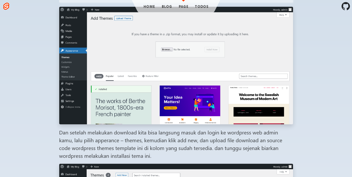
Task: Switch to the Favorites tab
Action: pyautogui.click(x=132, y=76)
